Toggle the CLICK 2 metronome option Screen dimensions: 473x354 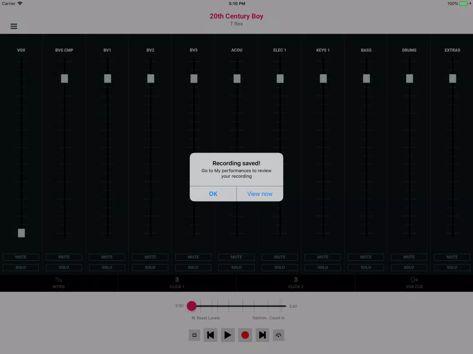[296, 283]
